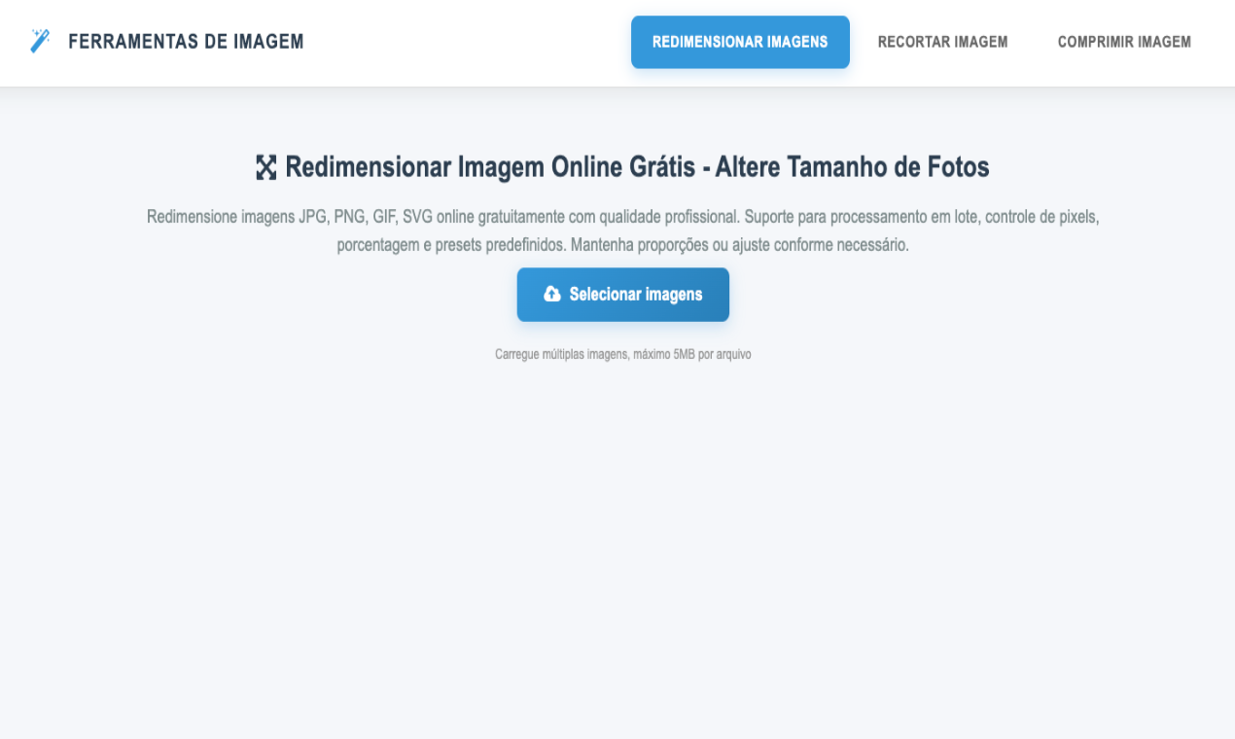The image size is (1235, 739).
Task: Click the 5MB file limit notice text
Action: tap(622, 354)
